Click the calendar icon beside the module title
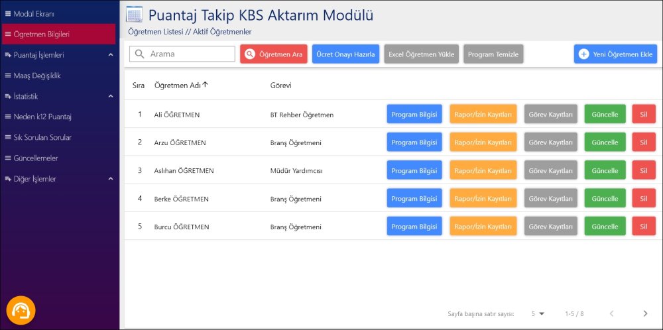Image resolution: width=663 pixels, height=330 pixels. [x=134, y=15]
